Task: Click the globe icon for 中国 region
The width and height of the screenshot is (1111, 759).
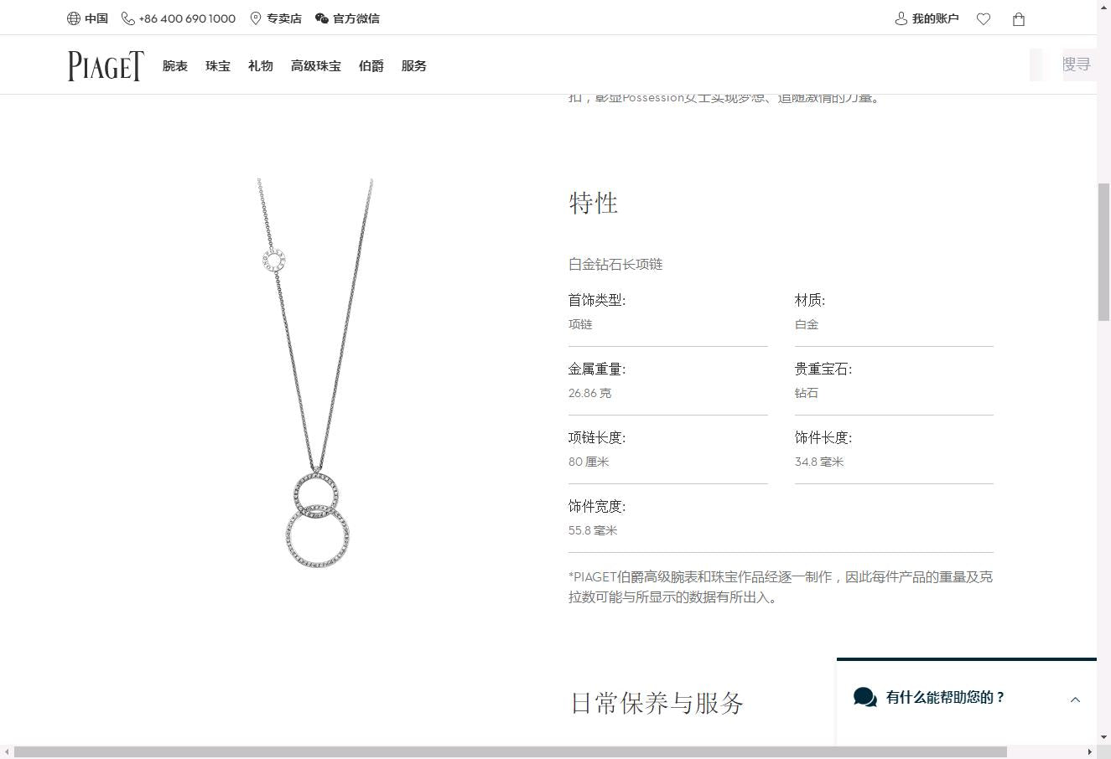Action: pos(74,18)
